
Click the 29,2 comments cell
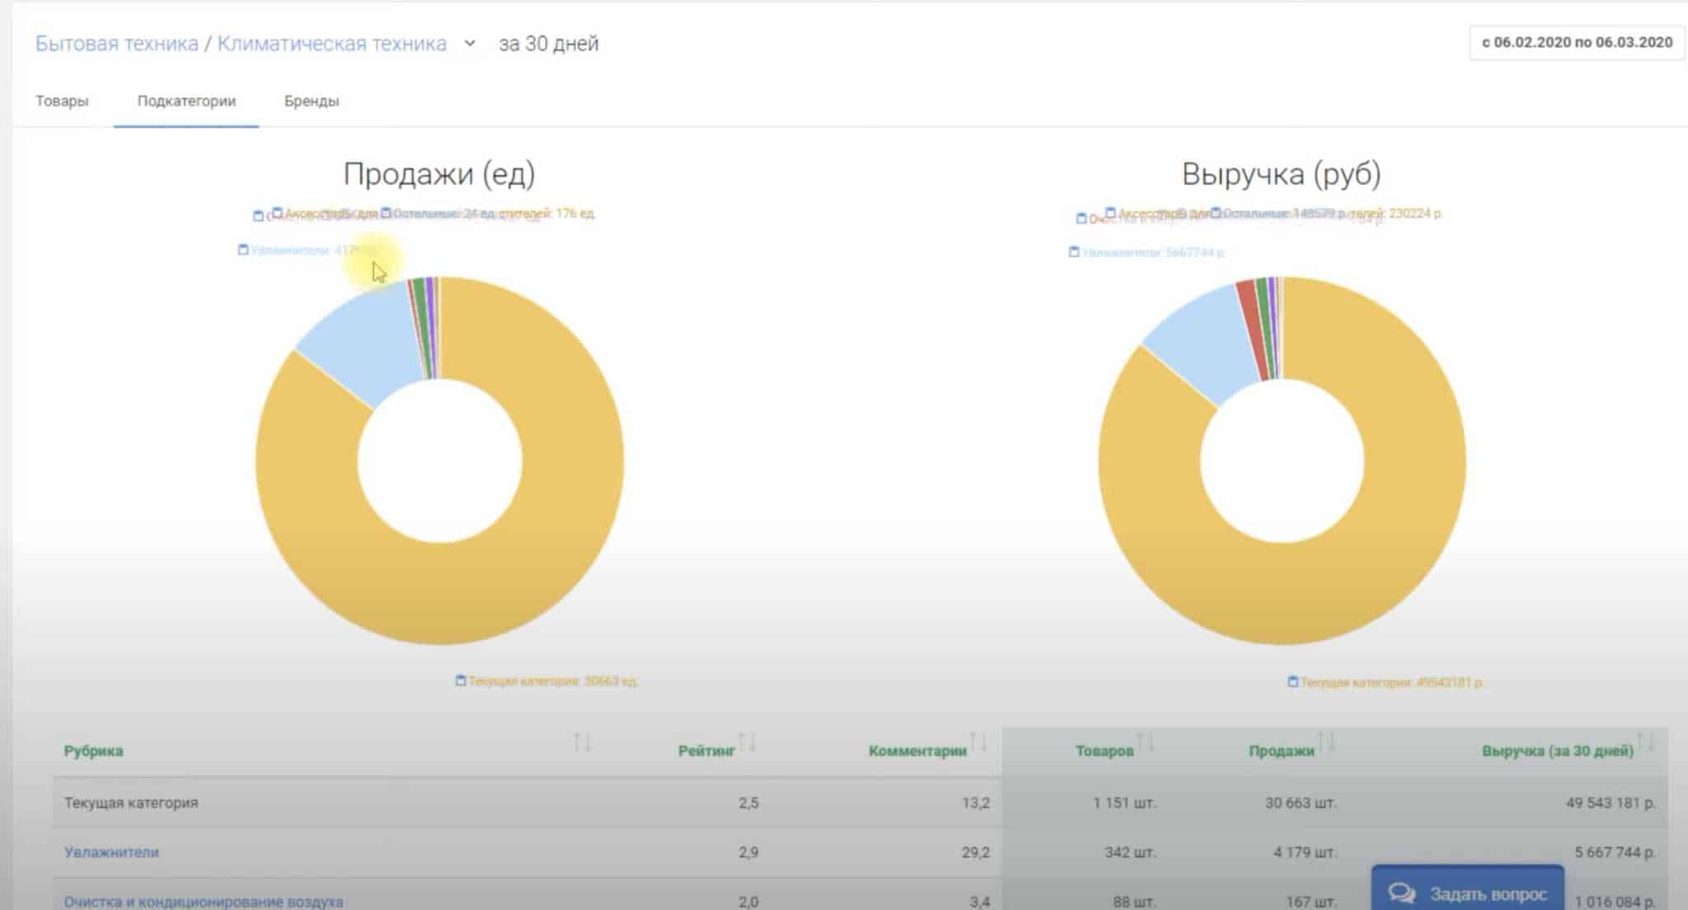(975, 852)
